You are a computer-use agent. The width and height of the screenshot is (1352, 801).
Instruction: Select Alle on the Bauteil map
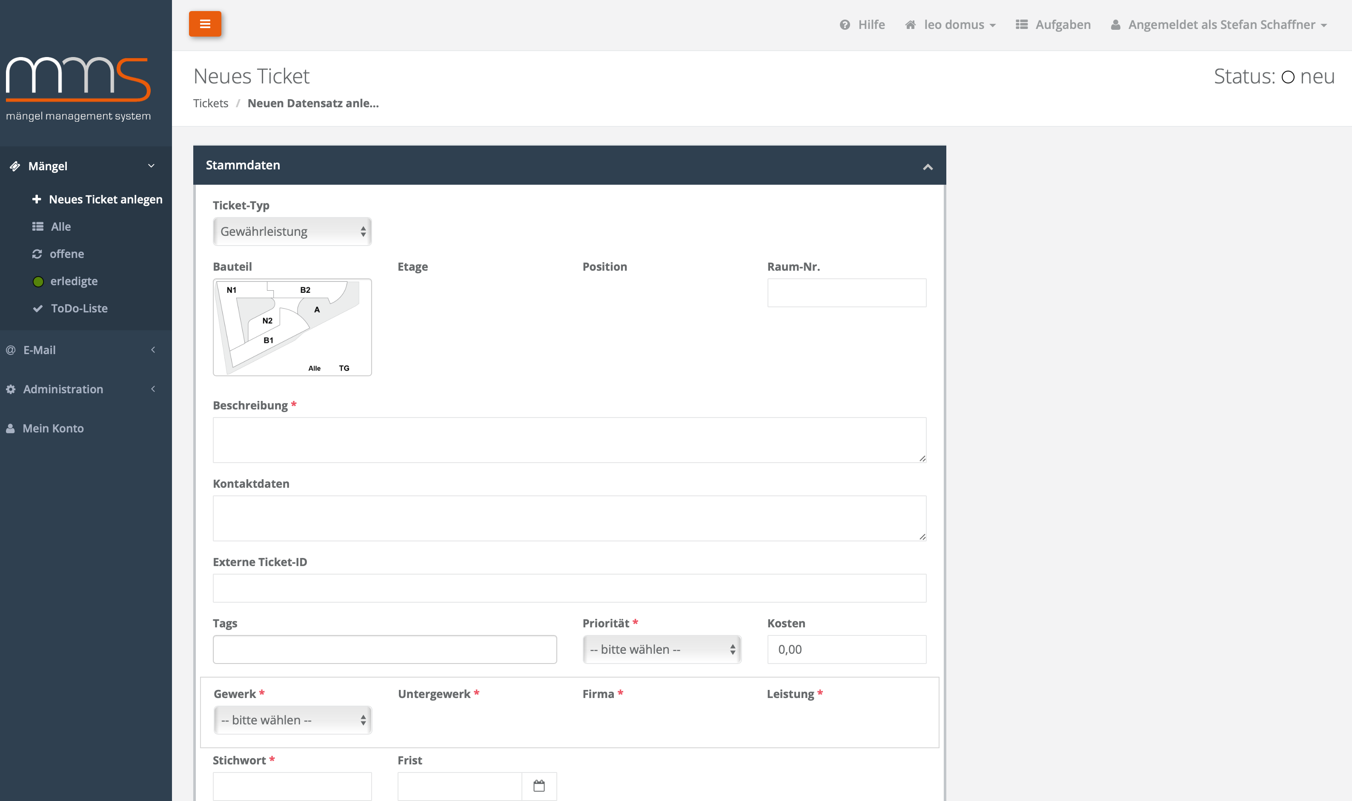(314, 369)
